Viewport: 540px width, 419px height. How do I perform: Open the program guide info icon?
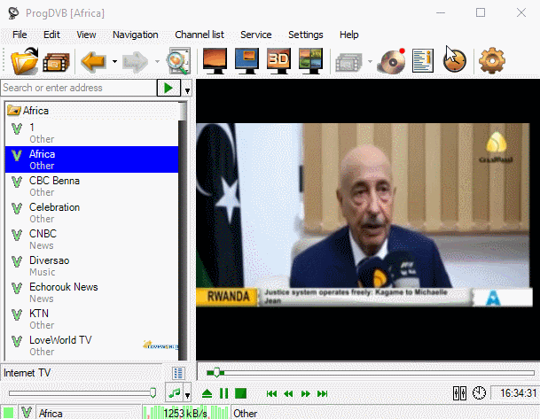click(x=423, y=61)
